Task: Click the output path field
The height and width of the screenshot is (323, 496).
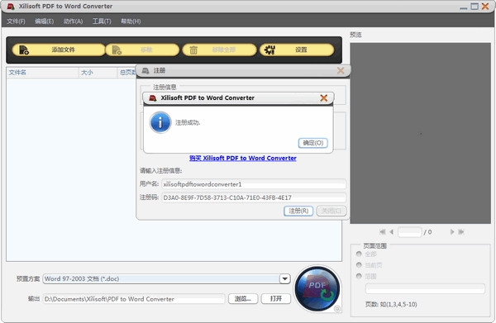Action: click(134, 299)
